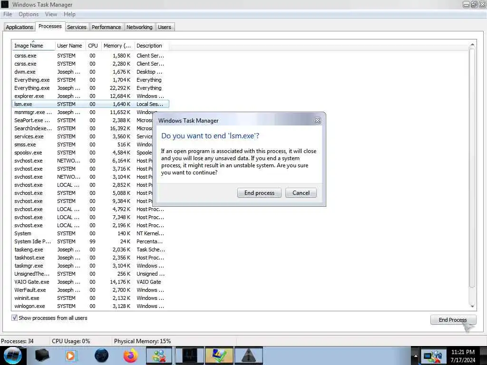Open the clock showing 11:21 PM

point(463,356)
